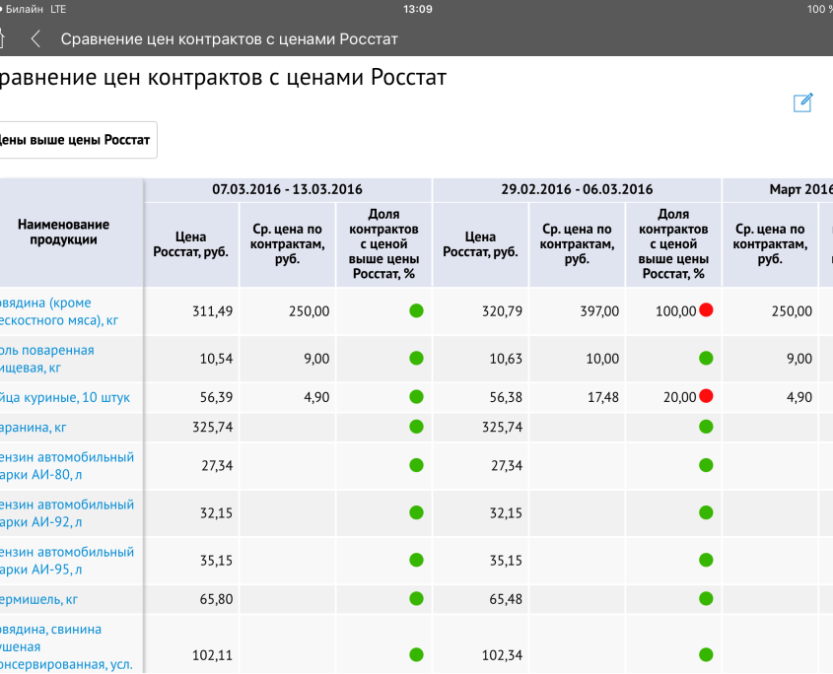Open 'ензин автомобильный арки АИ-95' link
833x674 pixels.
pos(67,561)
